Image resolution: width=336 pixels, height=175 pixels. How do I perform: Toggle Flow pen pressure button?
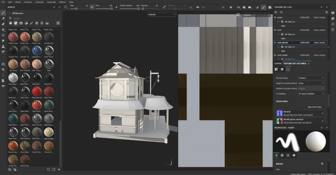[116, 7]
